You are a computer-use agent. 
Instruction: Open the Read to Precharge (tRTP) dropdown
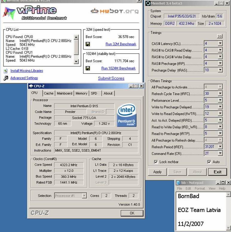[x=220, y=134]
